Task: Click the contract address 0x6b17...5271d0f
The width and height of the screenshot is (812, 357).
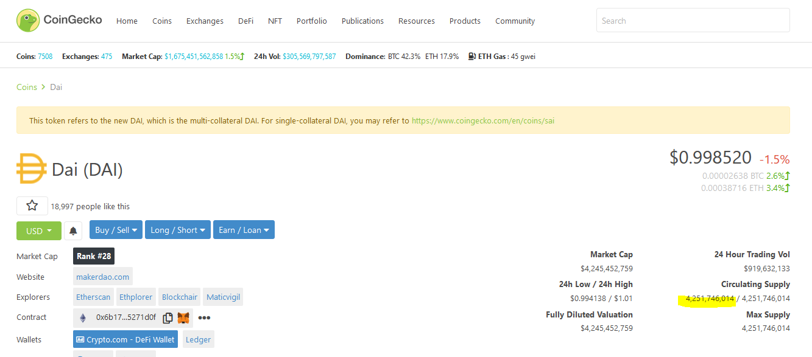Action: [x=126, y=317]
